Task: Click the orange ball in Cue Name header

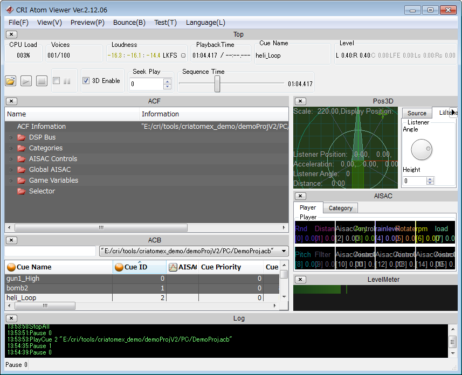Action: tap(11, 267)
